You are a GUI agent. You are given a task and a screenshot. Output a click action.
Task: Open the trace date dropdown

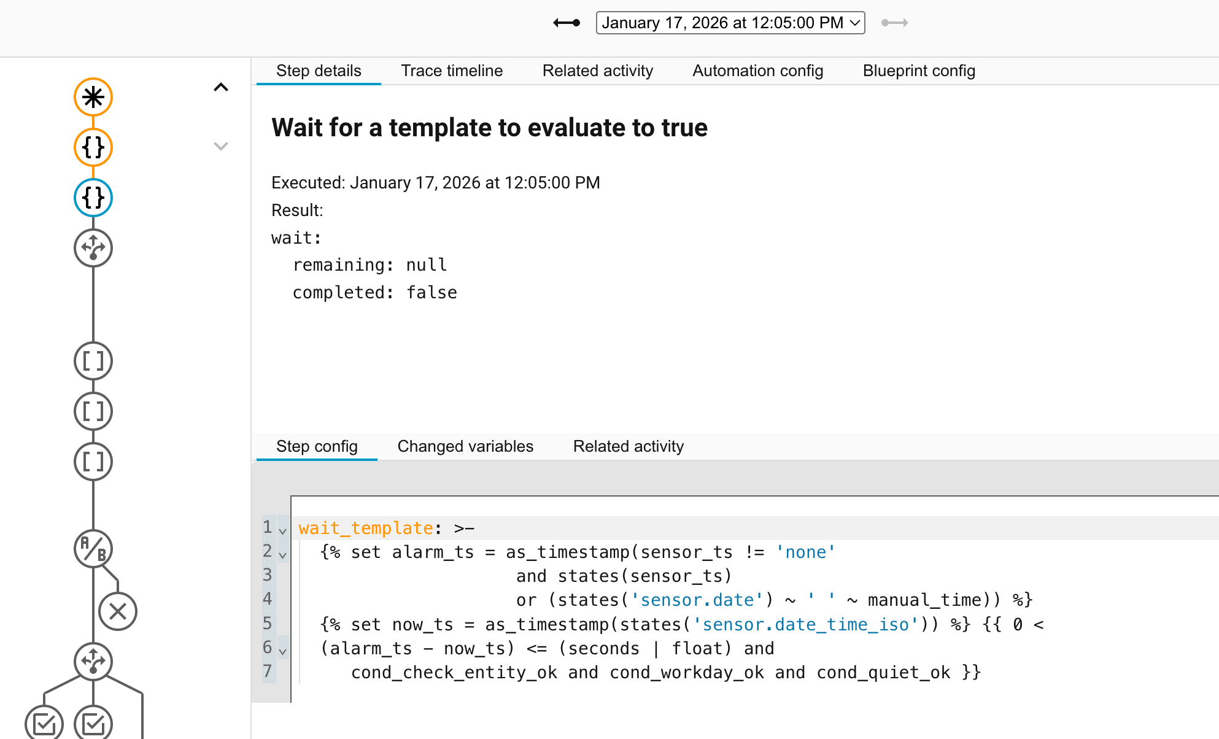point(730,23)
